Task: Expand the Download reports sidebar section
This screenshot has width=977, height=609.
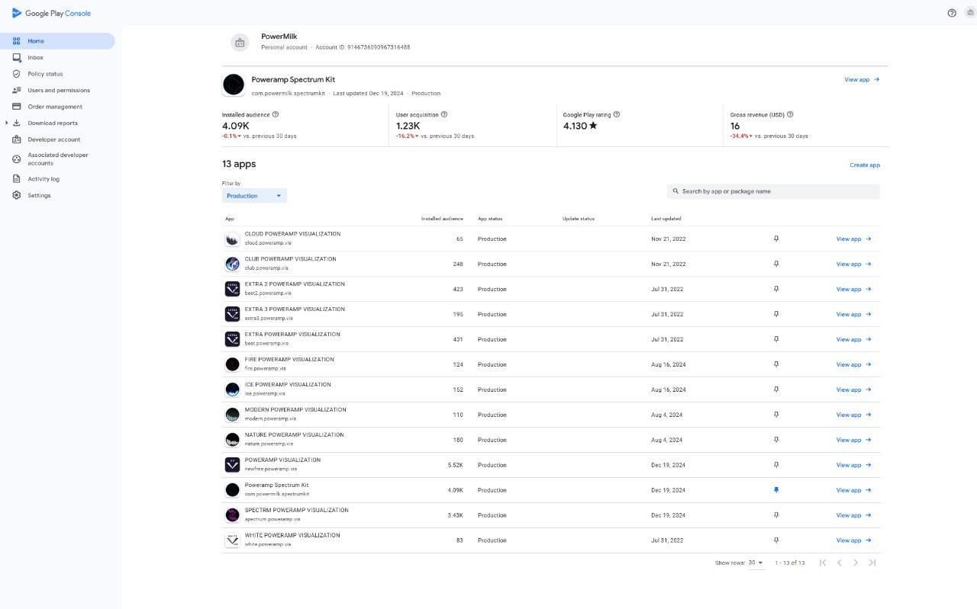Action: 7,123
